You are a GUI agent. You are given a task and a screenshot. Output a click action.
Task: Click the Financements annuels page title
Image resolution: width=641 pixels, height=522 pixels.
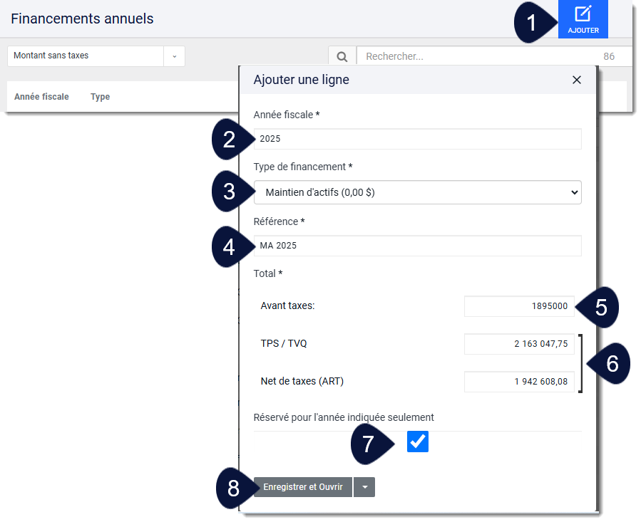coord(82,19)
